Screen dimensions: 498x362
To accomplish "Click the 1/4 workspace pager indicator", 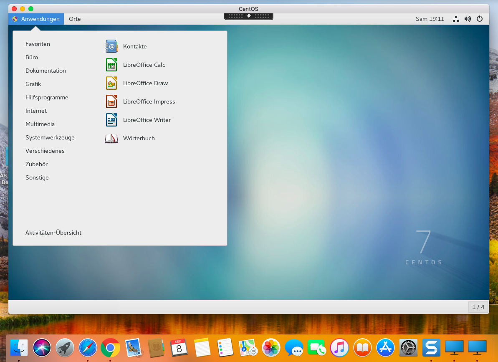I will pyautogui.click(x=478, y=307).
